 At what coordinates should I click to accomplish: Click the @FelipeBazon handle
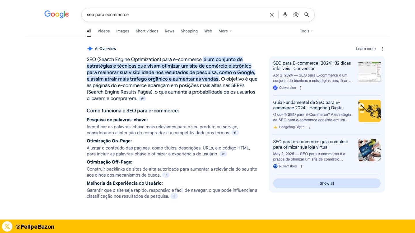(35, 227)
